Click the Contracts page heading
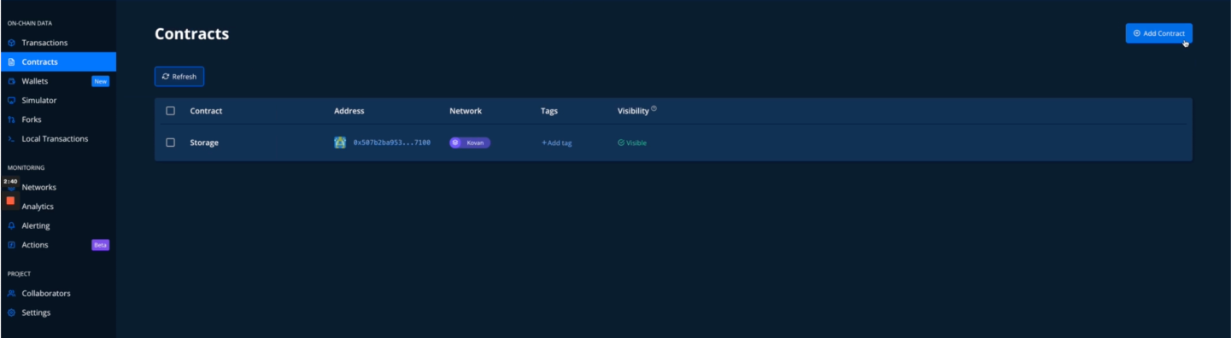 [192, 34]
